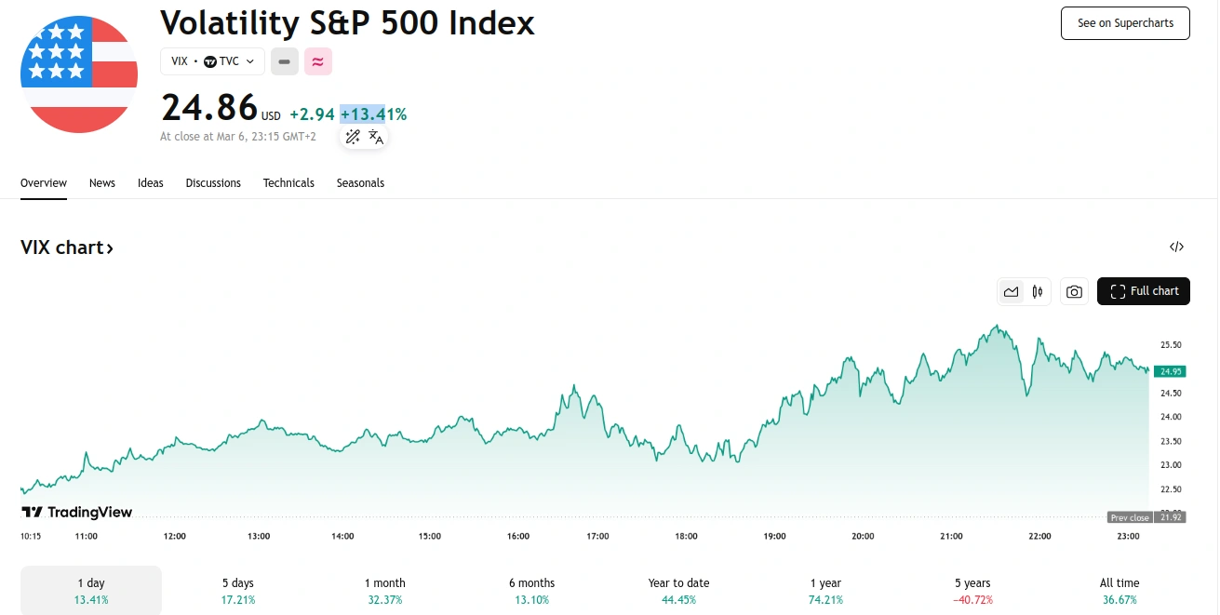Click the US flag index logo

click(79, 74)
